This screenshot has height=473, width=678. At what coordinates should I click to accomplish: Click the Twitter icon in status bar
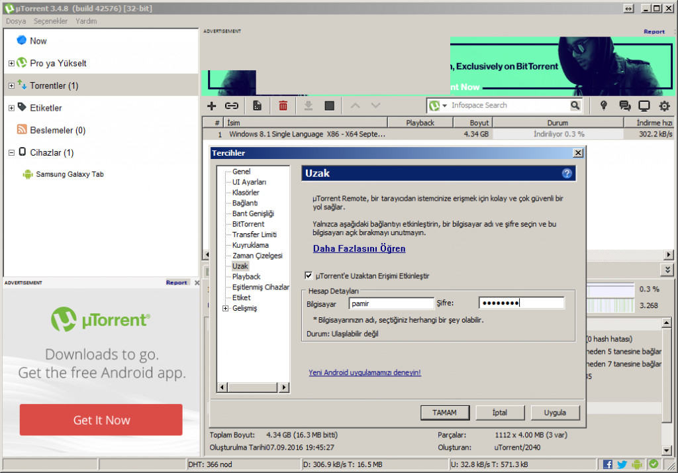click(622, 464)
